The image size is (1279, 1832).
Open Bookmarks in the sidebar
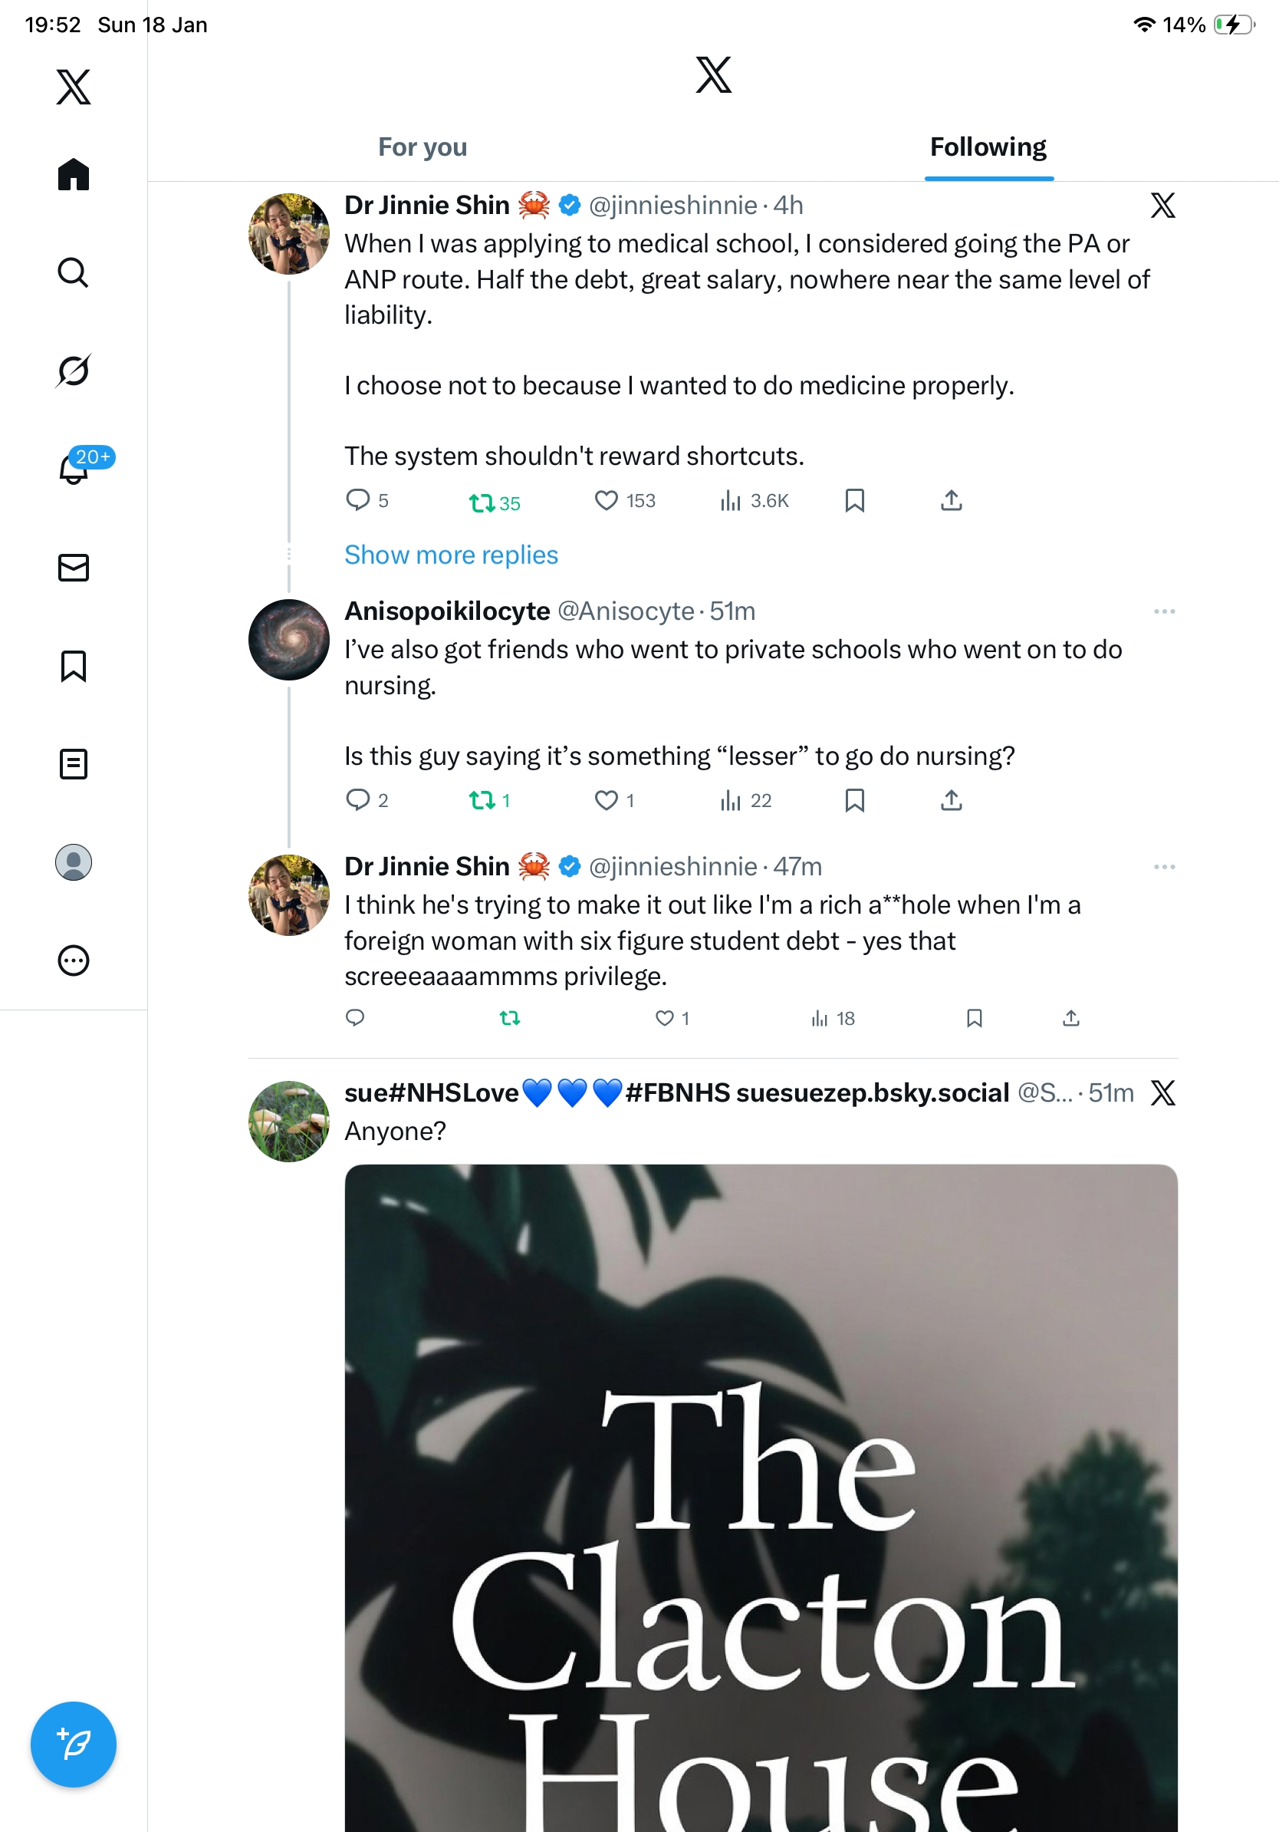pos(74,665)
